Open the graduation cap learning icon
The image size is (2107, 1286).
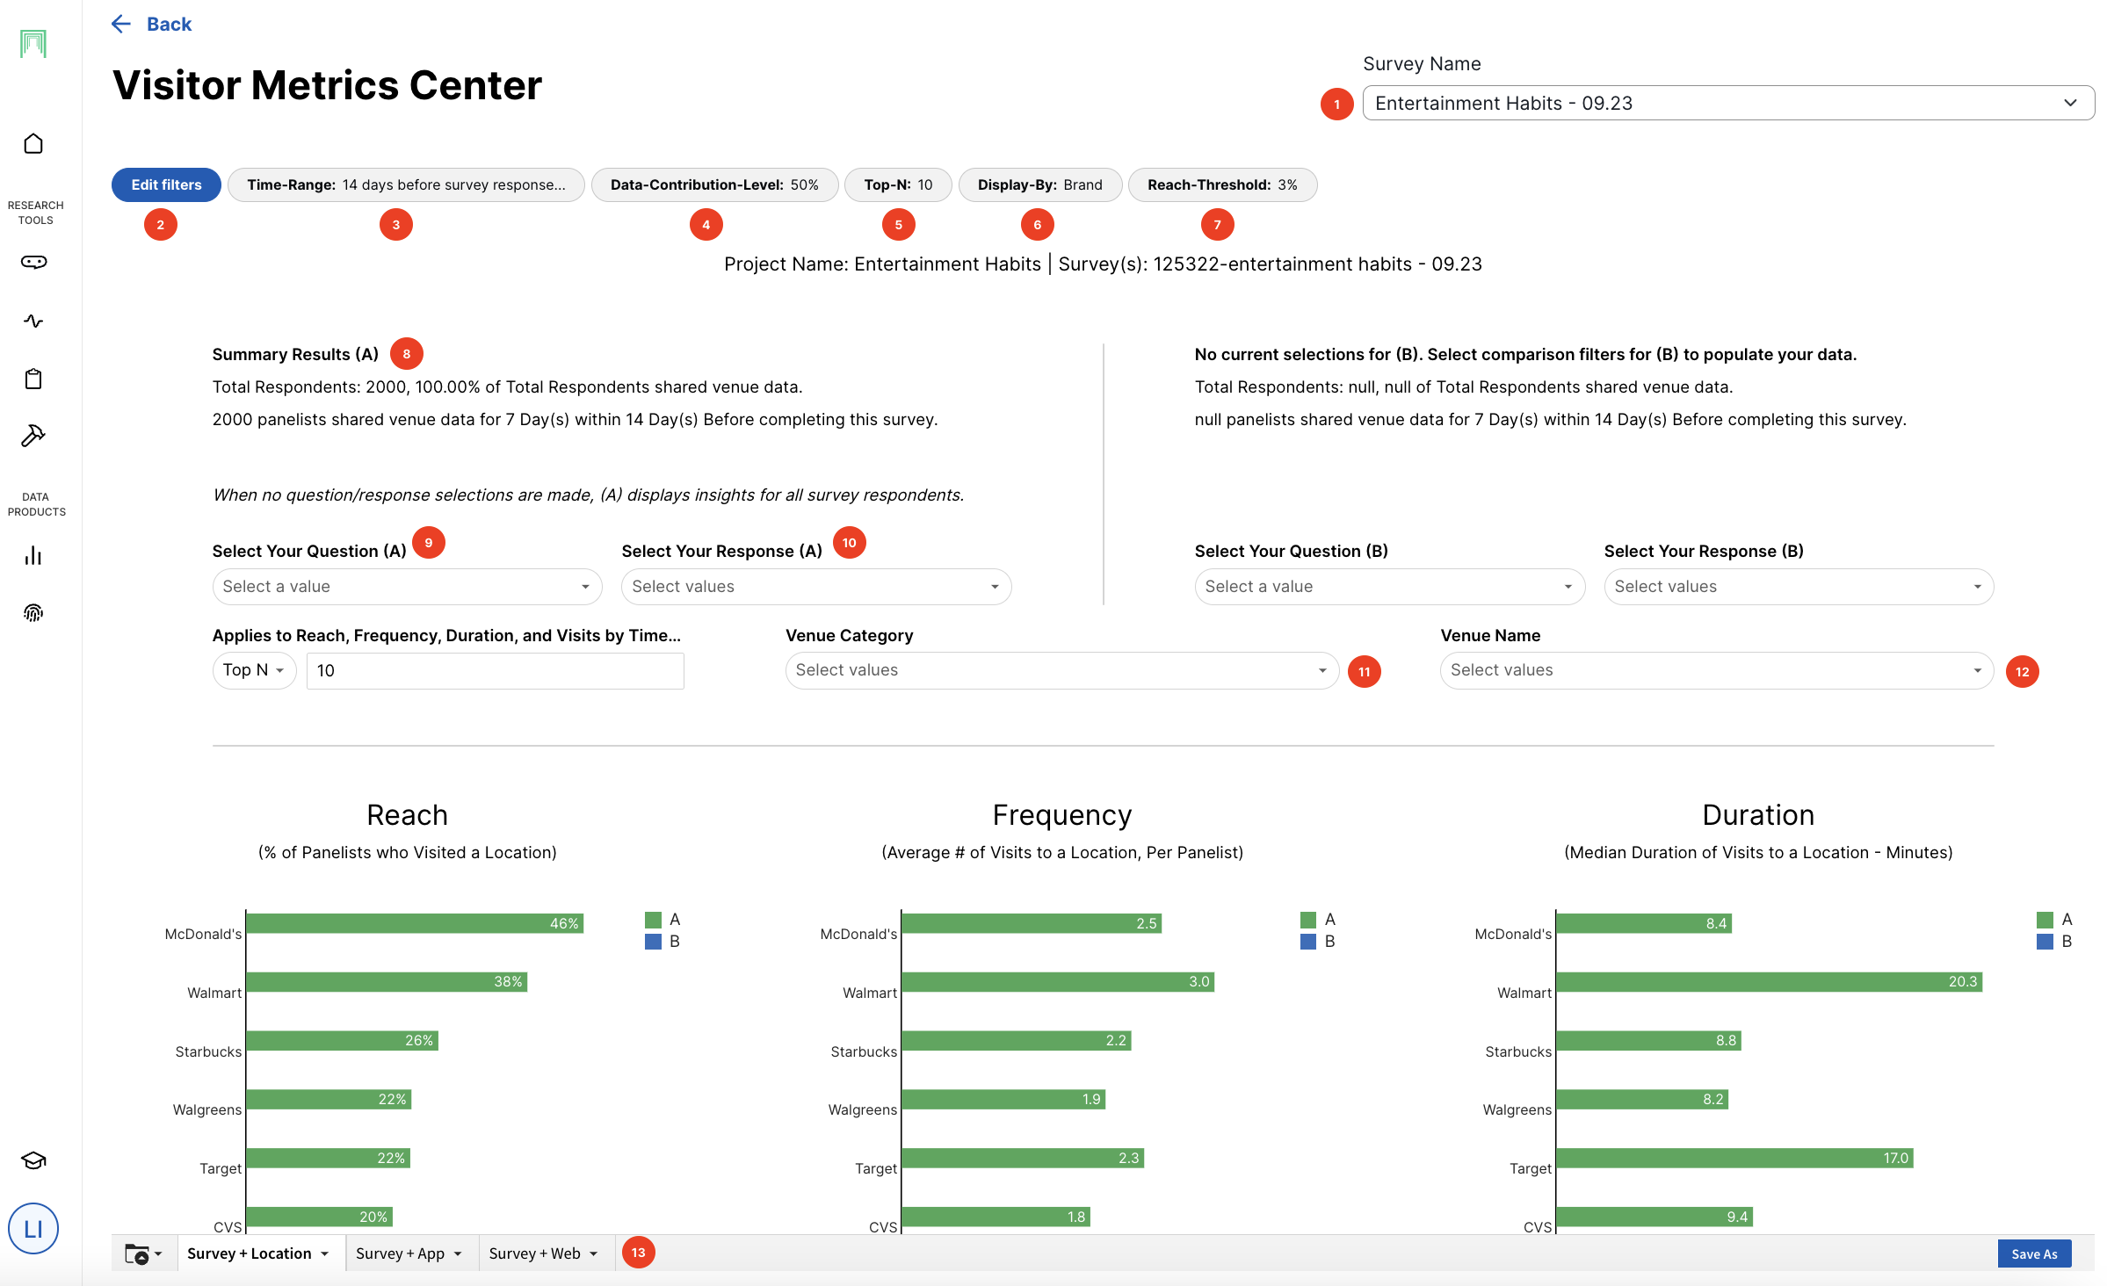[33, 1160]
